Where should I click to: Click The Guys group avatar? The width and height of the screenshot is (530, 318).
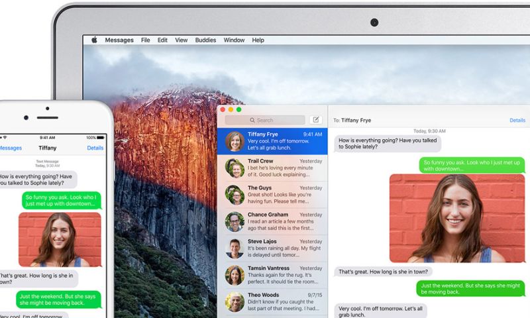click(235, 195)
